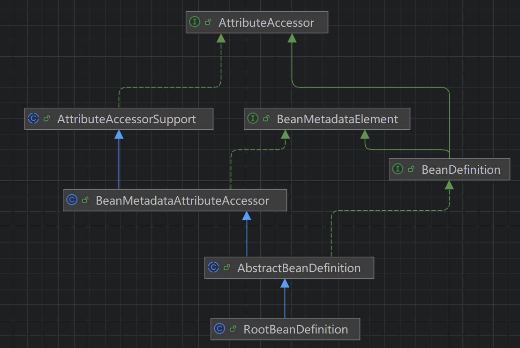This screenshot has height=348, width=520.
Task: Click the class icon on RootBeanDefinition node
Action: pyautogui.click(x=219, y=329)
